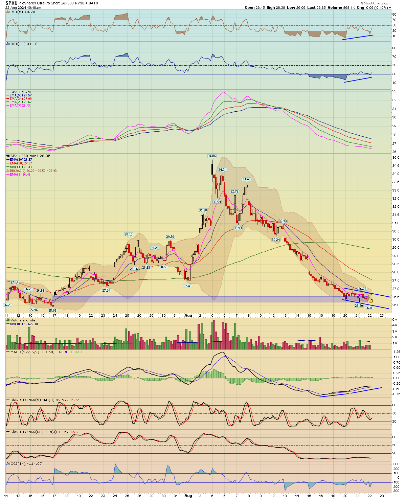Click the magenta EMA(9) swatch under SPXU:$ONE

click(8, 106)
